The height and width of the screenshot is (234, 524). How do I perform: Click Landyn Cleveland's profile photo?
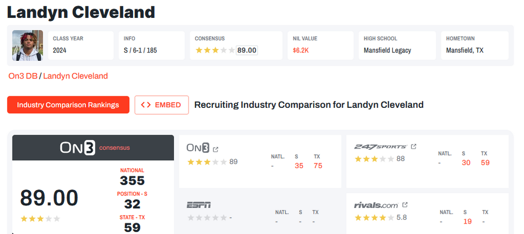(x=27, y=46)
